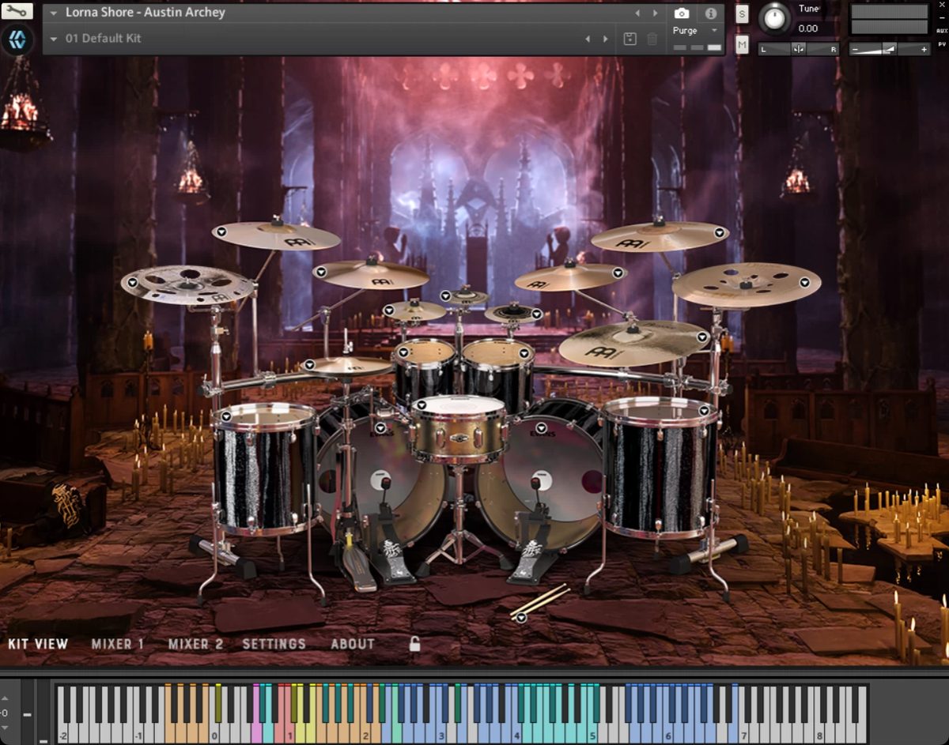Show instrument info with the i icon
The height and width of the screenshot is (745, 949).
point(710,13)
